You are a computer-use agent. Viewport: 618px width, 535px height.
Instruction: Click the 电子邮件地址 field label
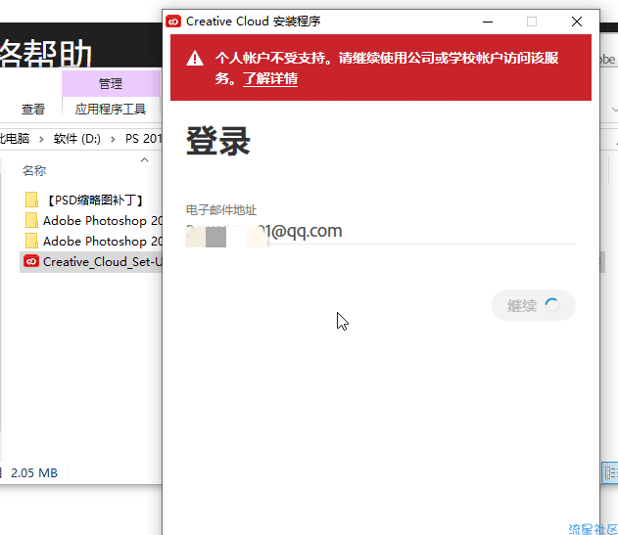(x=221, y=210)
